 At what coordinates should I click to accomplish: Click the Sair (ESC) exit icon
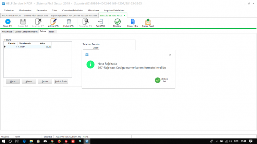coord(100,22)
